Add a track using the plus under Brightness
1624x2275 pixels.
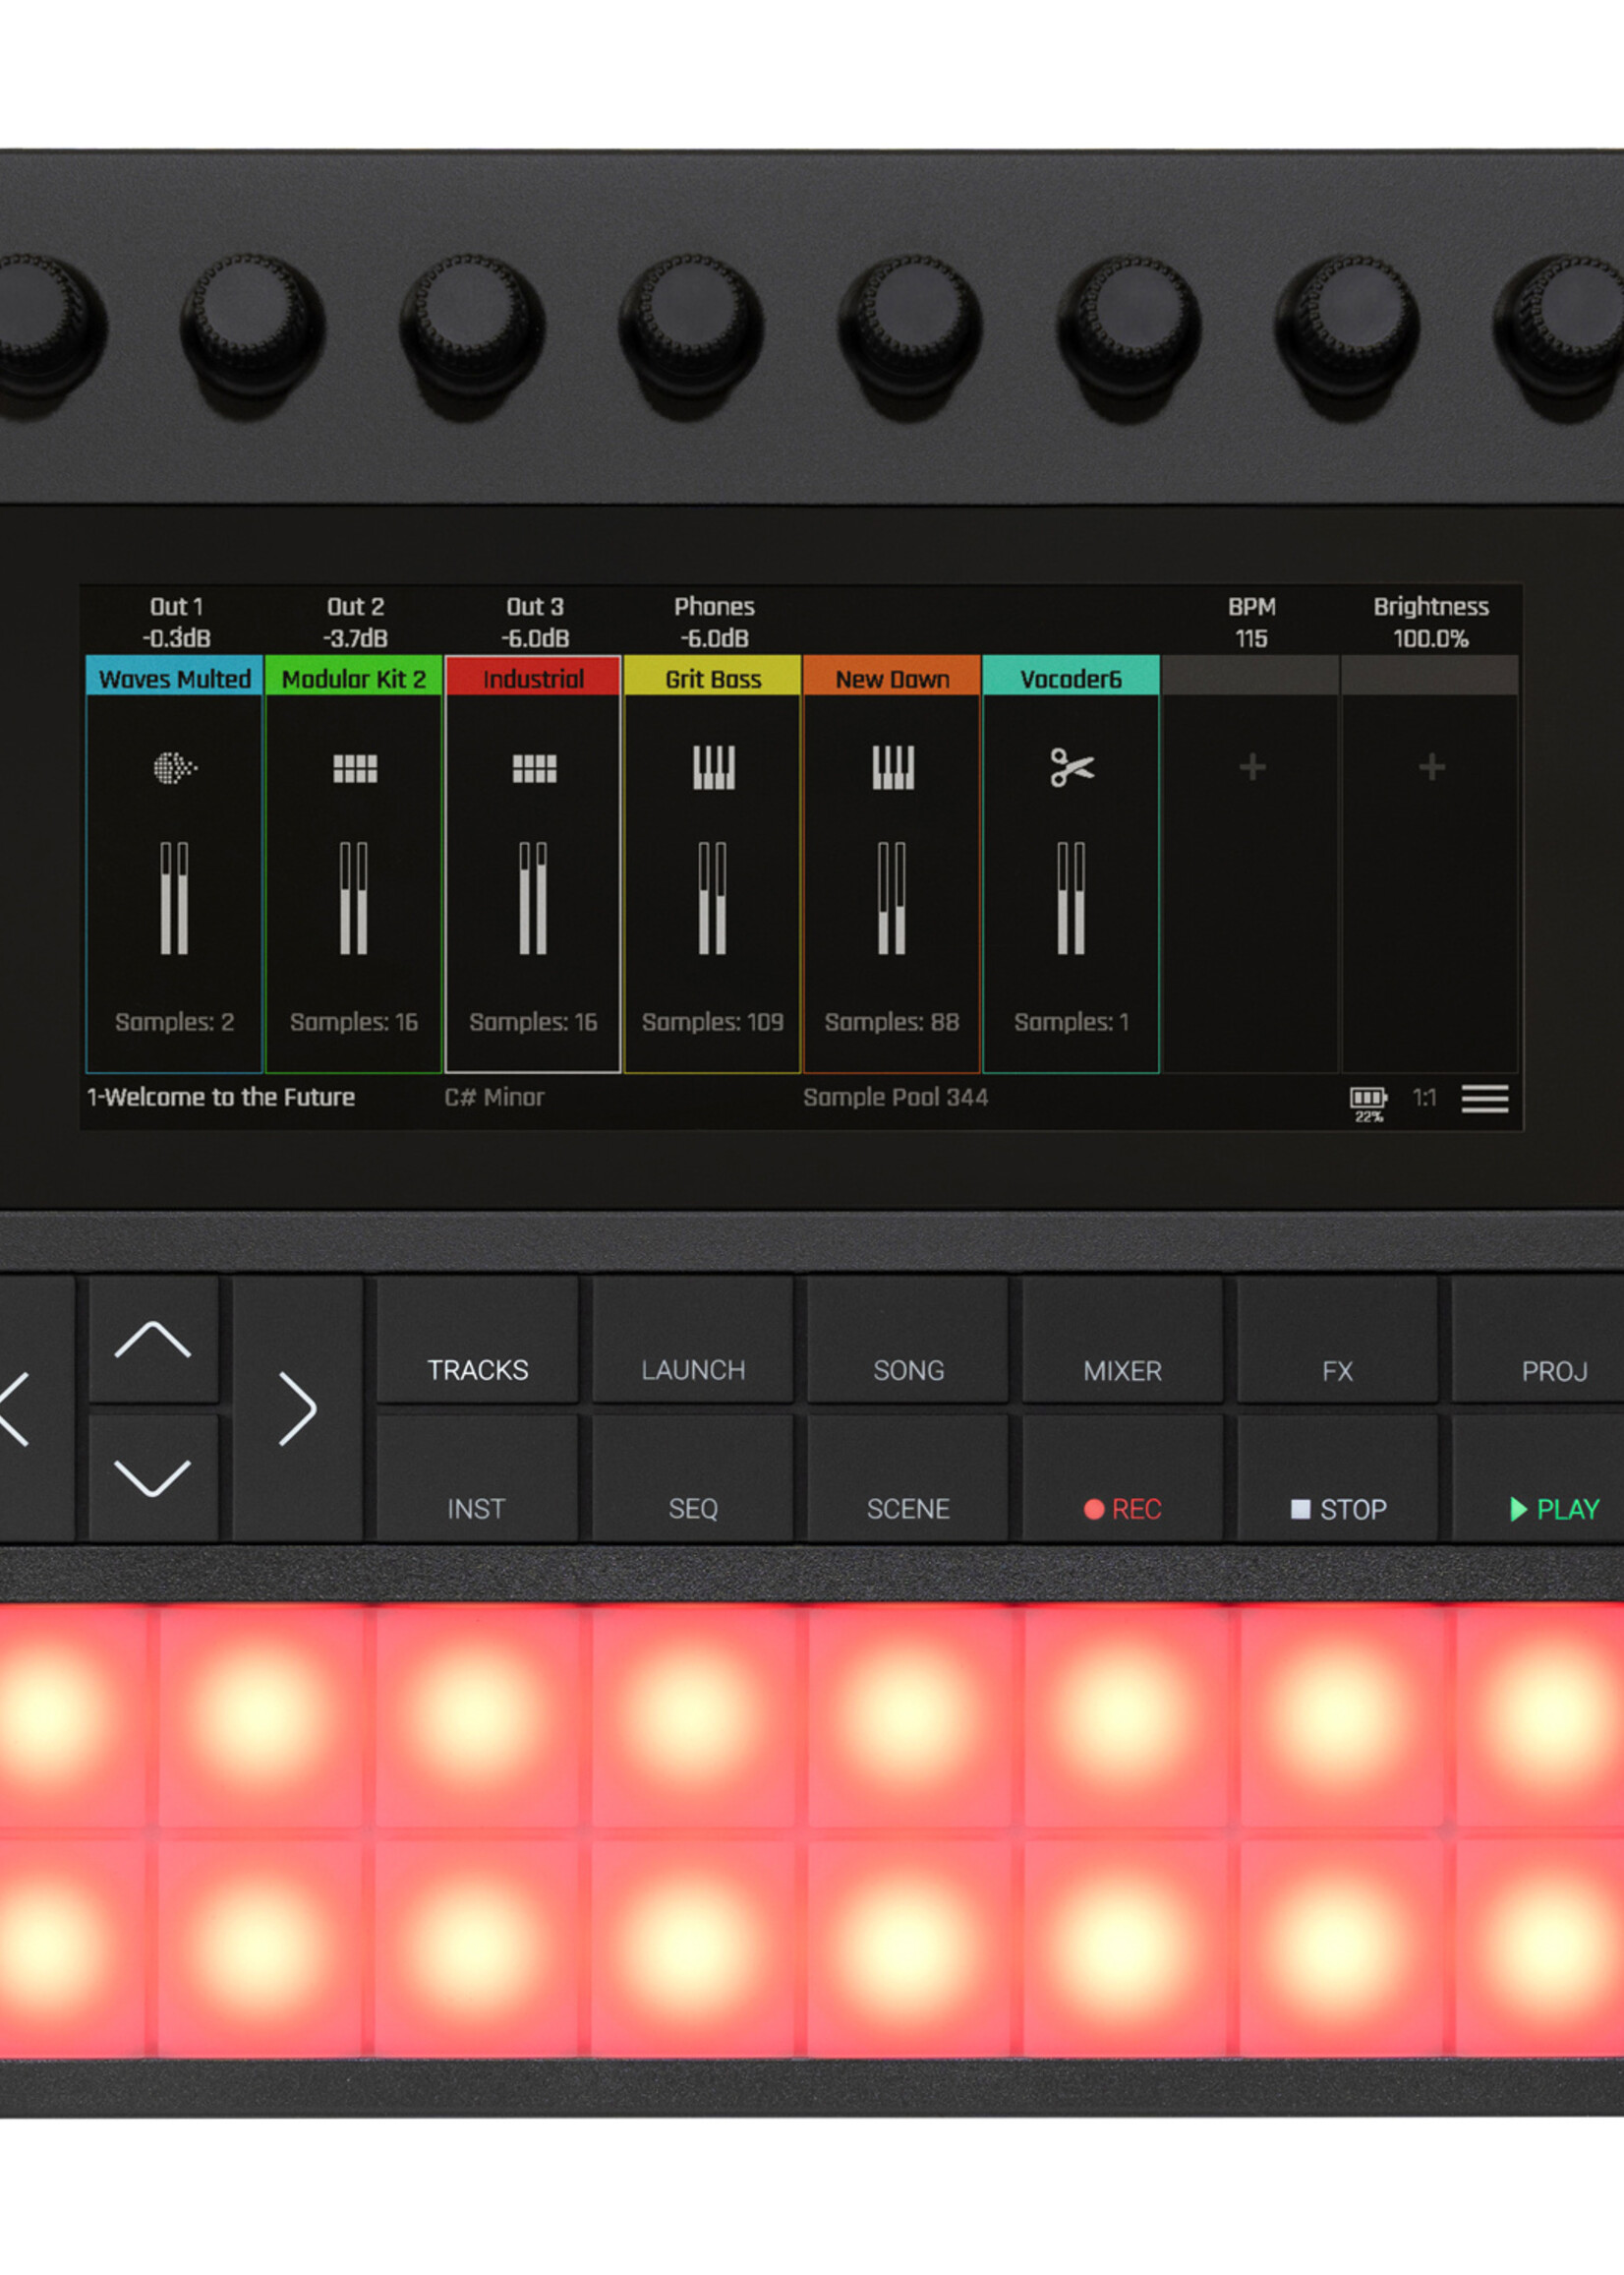tap(1432, 767)
